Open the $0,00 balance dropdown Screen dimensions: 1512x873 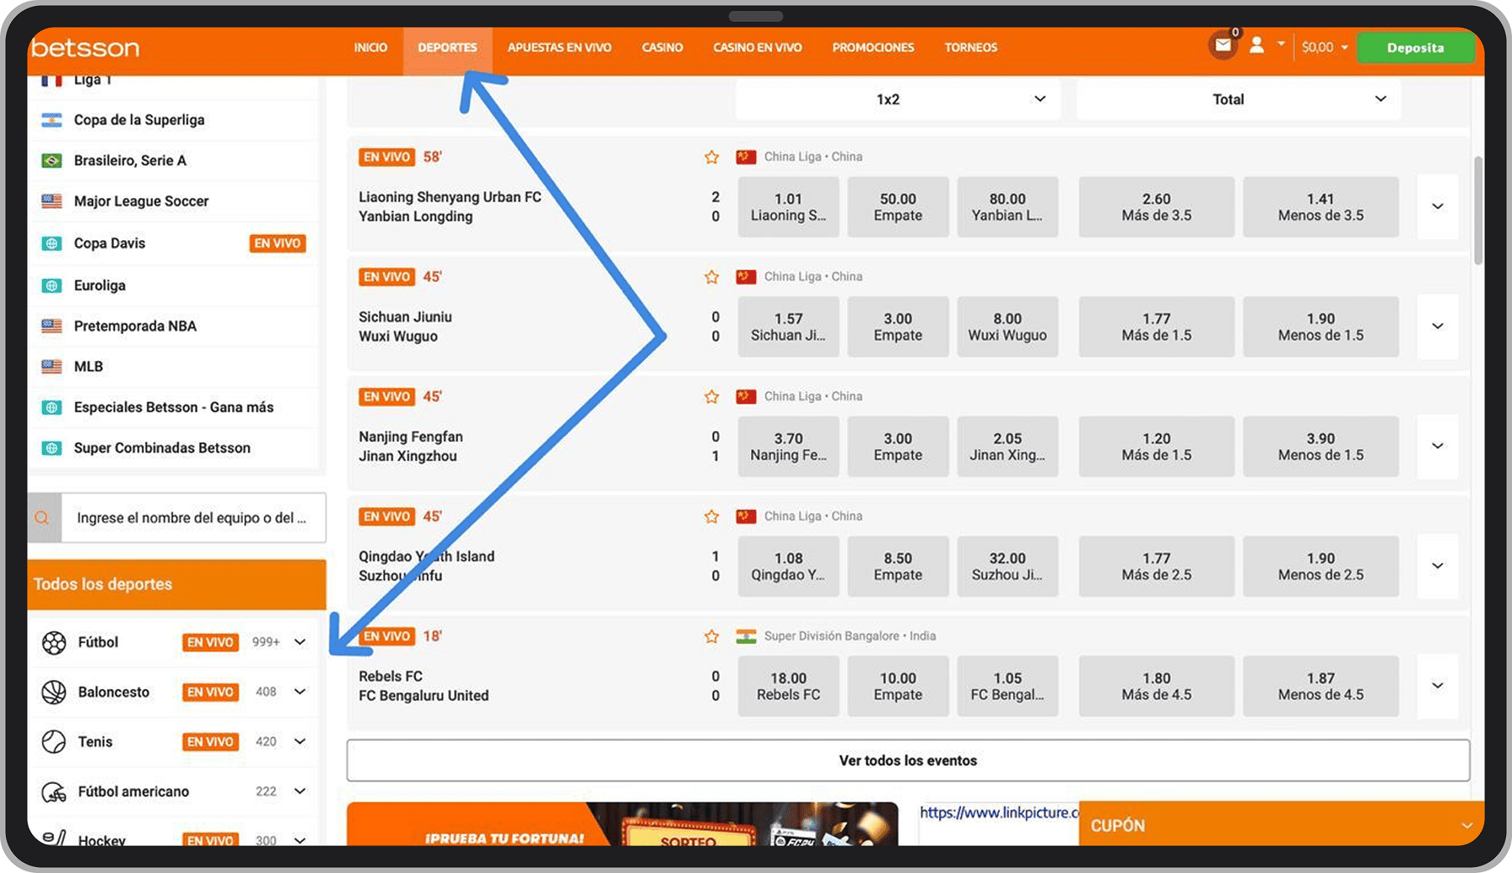tap(1325, 48)
